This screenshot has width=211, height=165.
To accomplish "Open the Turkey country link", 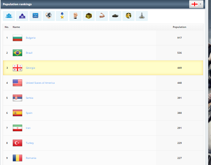I will 30,143.
